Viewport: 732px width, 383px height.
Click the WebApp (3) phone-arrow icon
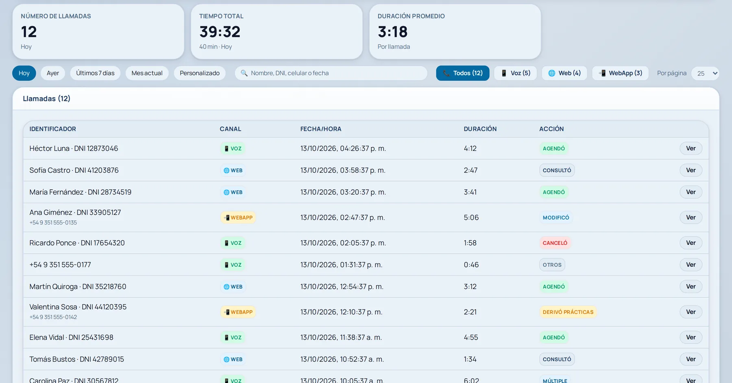603,73
